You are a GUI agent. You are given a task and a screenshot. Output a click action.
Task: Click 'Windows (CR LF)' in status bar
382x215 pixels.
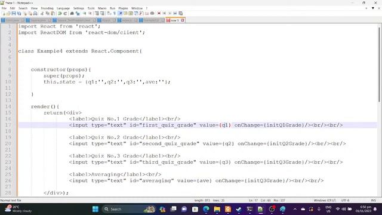tap(325, 201)
